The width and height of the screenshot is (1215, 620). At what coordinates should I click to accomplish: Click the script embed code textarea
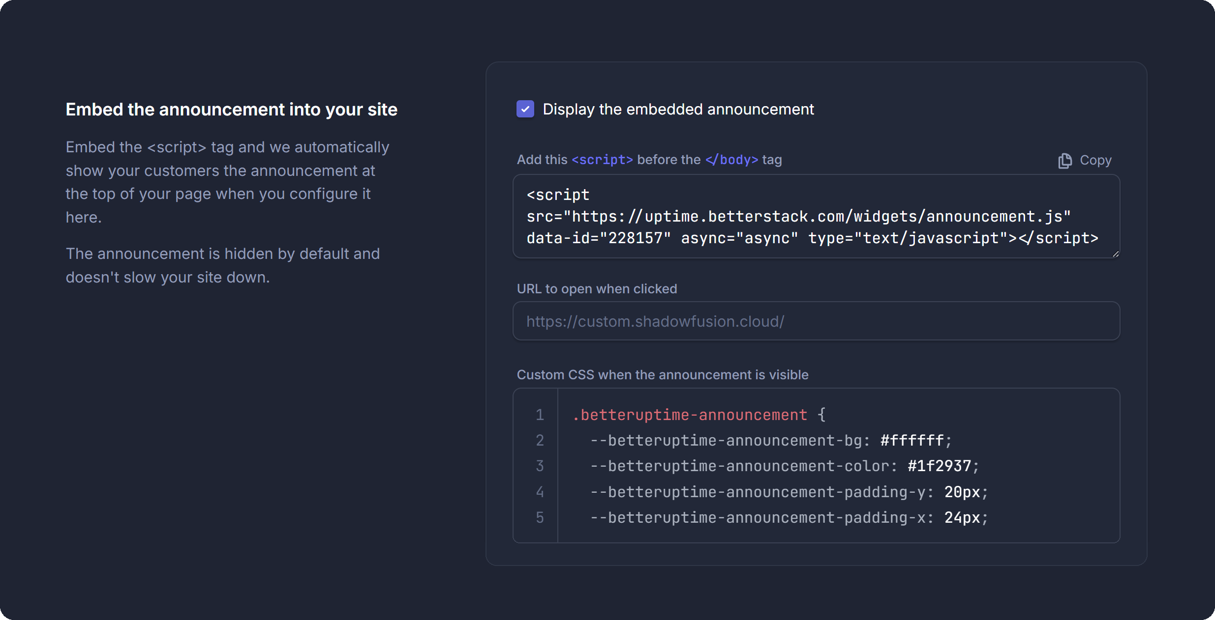click(x=816, y=216)
